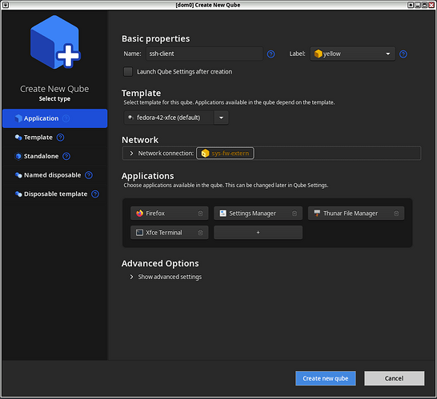437x399 pixels.
Task: Remove Firefox using its small remove icon
Action: (x=200, y=213)
